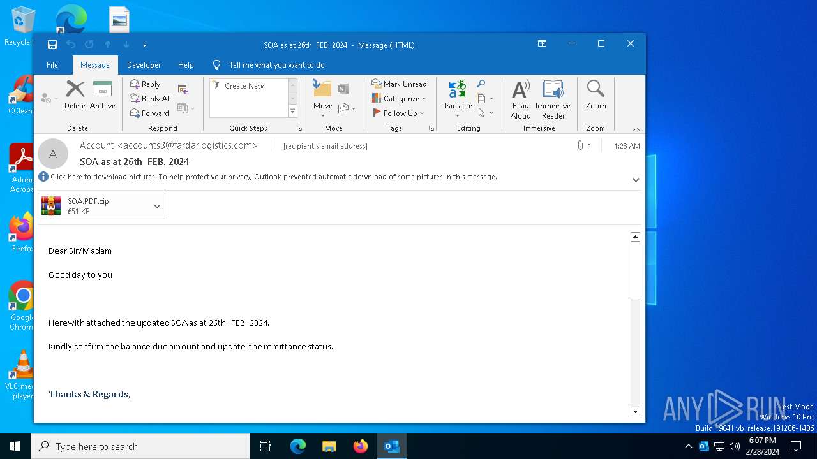
Task: Reply with a meeting request
Action: (x=183, y=89)
